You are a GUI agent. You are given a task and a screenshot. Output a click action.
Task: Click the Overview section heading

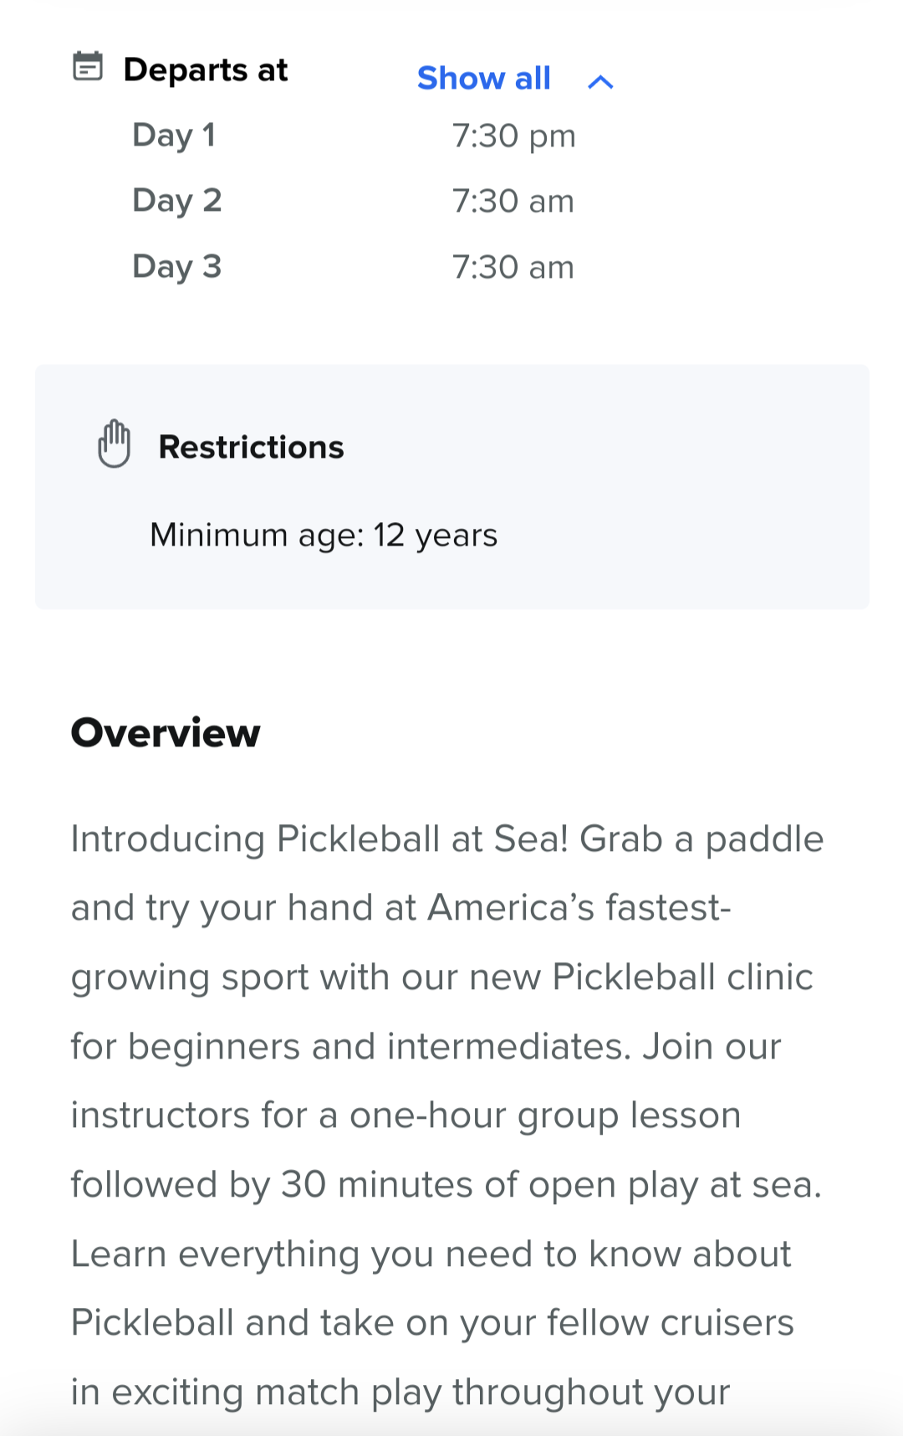pyautogui.click(x=166, y=733)
